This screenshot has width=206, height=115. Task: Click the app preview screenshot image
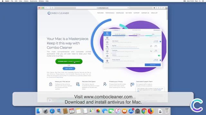(133, 48)
